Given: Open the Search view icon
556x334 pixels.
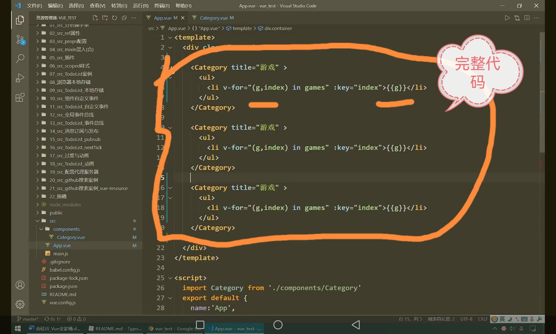Looking at the screenshot, I should tap(20, 58).
